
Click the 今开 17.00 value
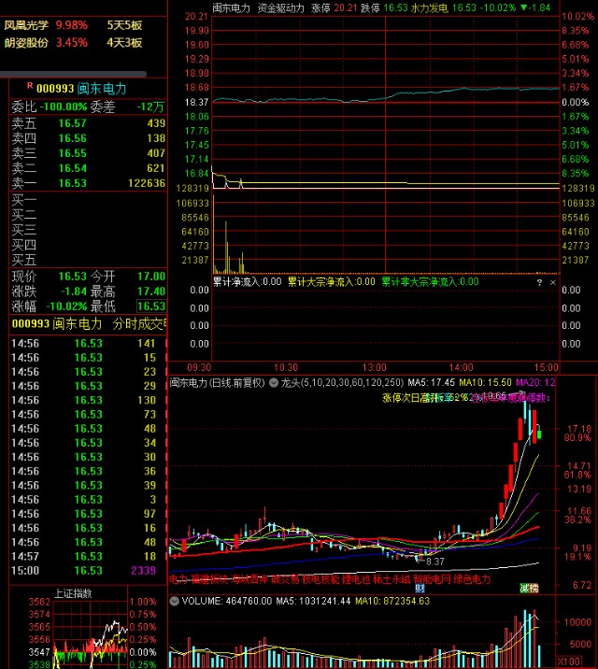(x=151, y=277)
